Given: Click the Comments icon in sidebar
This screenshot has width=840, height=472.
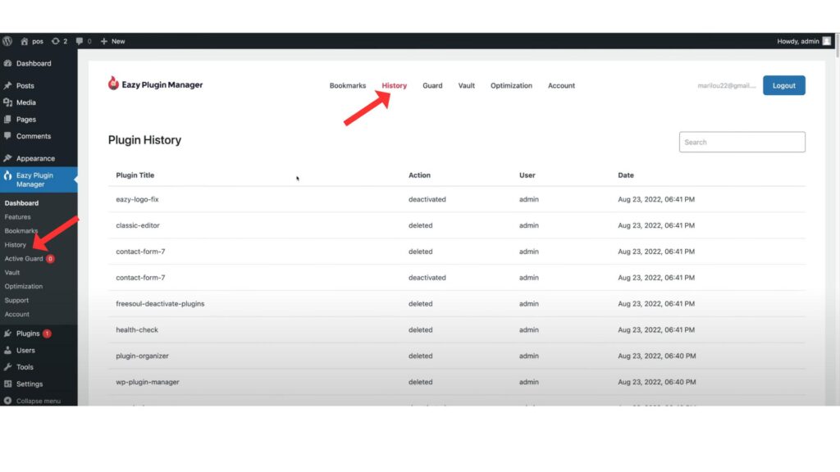Looking at the screenshot, I should [x=7, y=136].
